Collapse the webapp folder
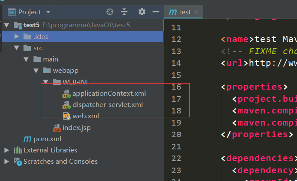This screenshot has height=181, width=297. 36,70
